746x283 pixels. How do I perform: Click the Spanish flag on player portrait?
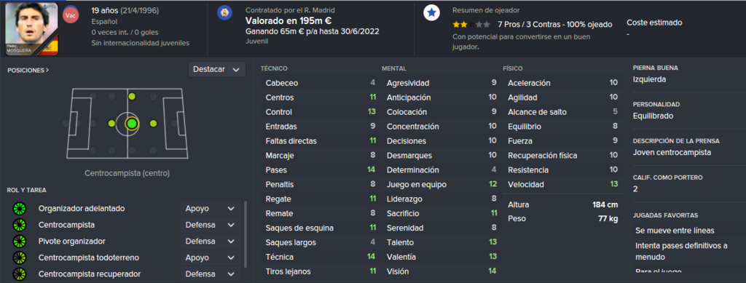pos(50,46)
